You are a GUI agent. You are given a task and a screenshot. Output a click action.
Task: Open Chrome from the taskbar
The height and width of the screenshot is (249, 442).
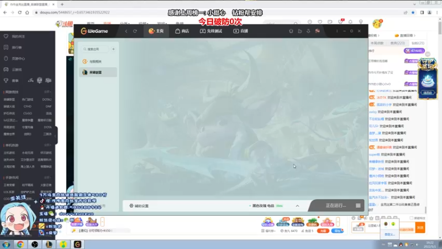pyautogui.click(x=20, y=244)
